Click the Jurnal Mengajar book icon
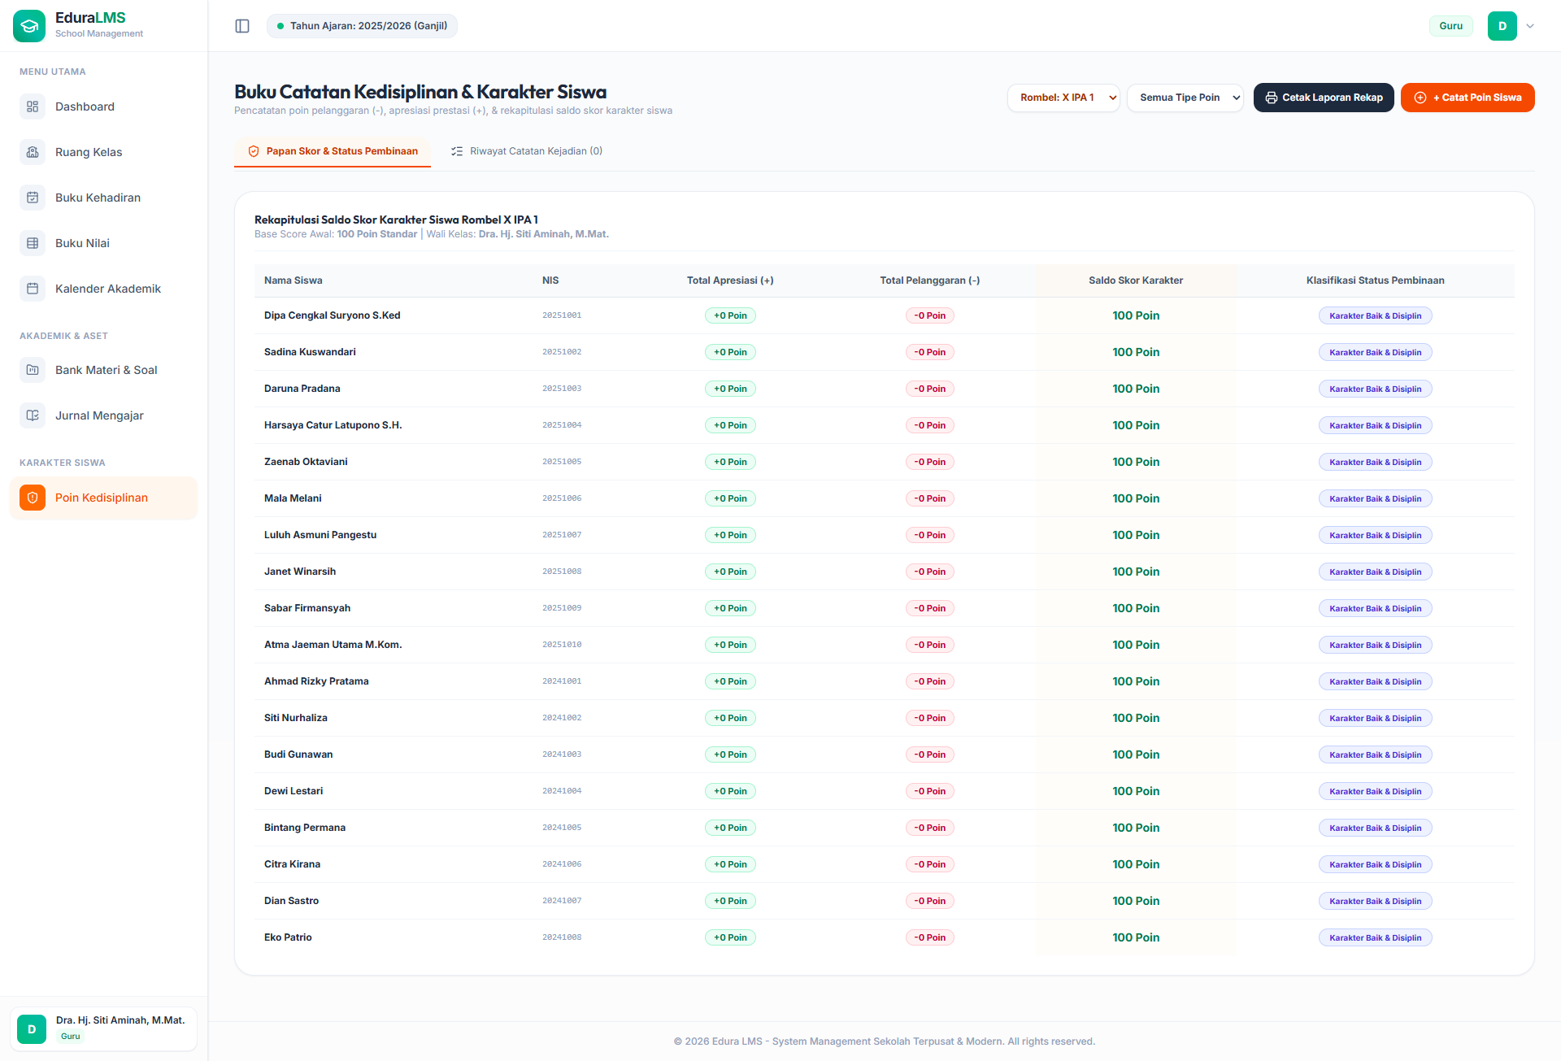Viewport: 1561px width, 1061px height. (x=33, y=415)
